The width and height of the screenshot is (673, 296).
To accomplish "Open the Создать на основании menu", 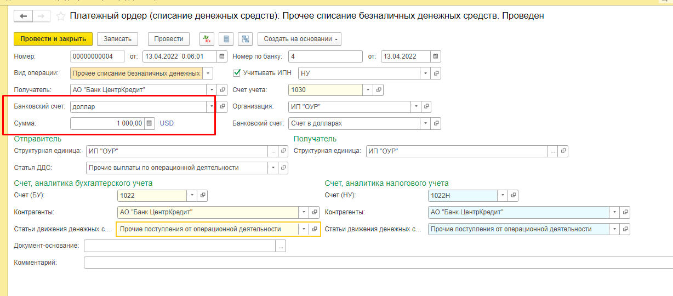I will point(299,39).
